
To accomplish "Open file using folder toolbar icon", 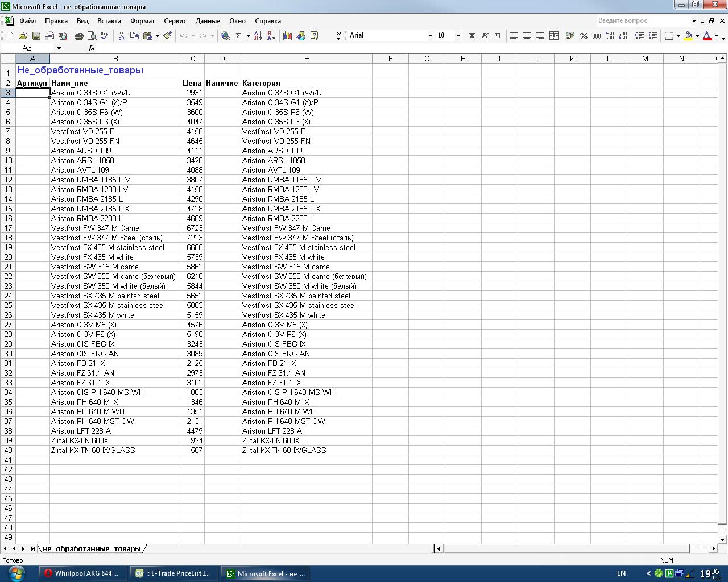I will tap(23, 36).
